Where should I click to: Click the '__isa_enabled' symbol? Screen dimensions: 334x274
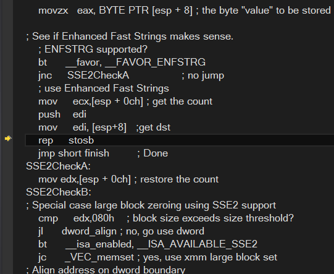point(99,244)
